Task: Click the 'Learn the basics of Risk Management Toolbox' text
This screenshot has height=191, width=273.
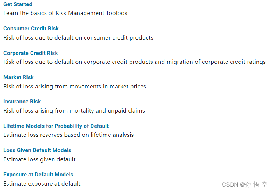Action: pos(65,13)
